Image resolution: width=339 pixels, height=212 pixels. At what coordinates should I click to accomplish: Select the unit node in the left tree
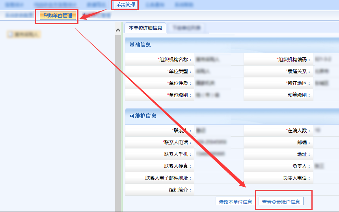pos(26,35)
